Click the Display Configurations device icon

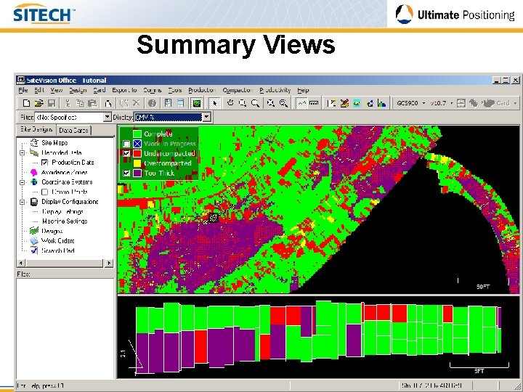[x=33, y=202]
